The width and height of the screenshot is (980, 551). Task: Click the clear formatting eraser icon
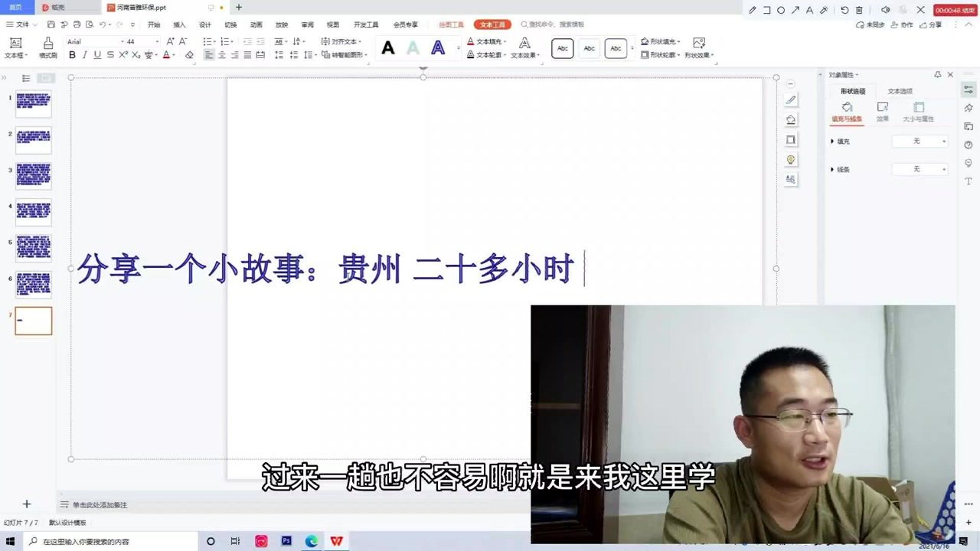pos(189,55)
